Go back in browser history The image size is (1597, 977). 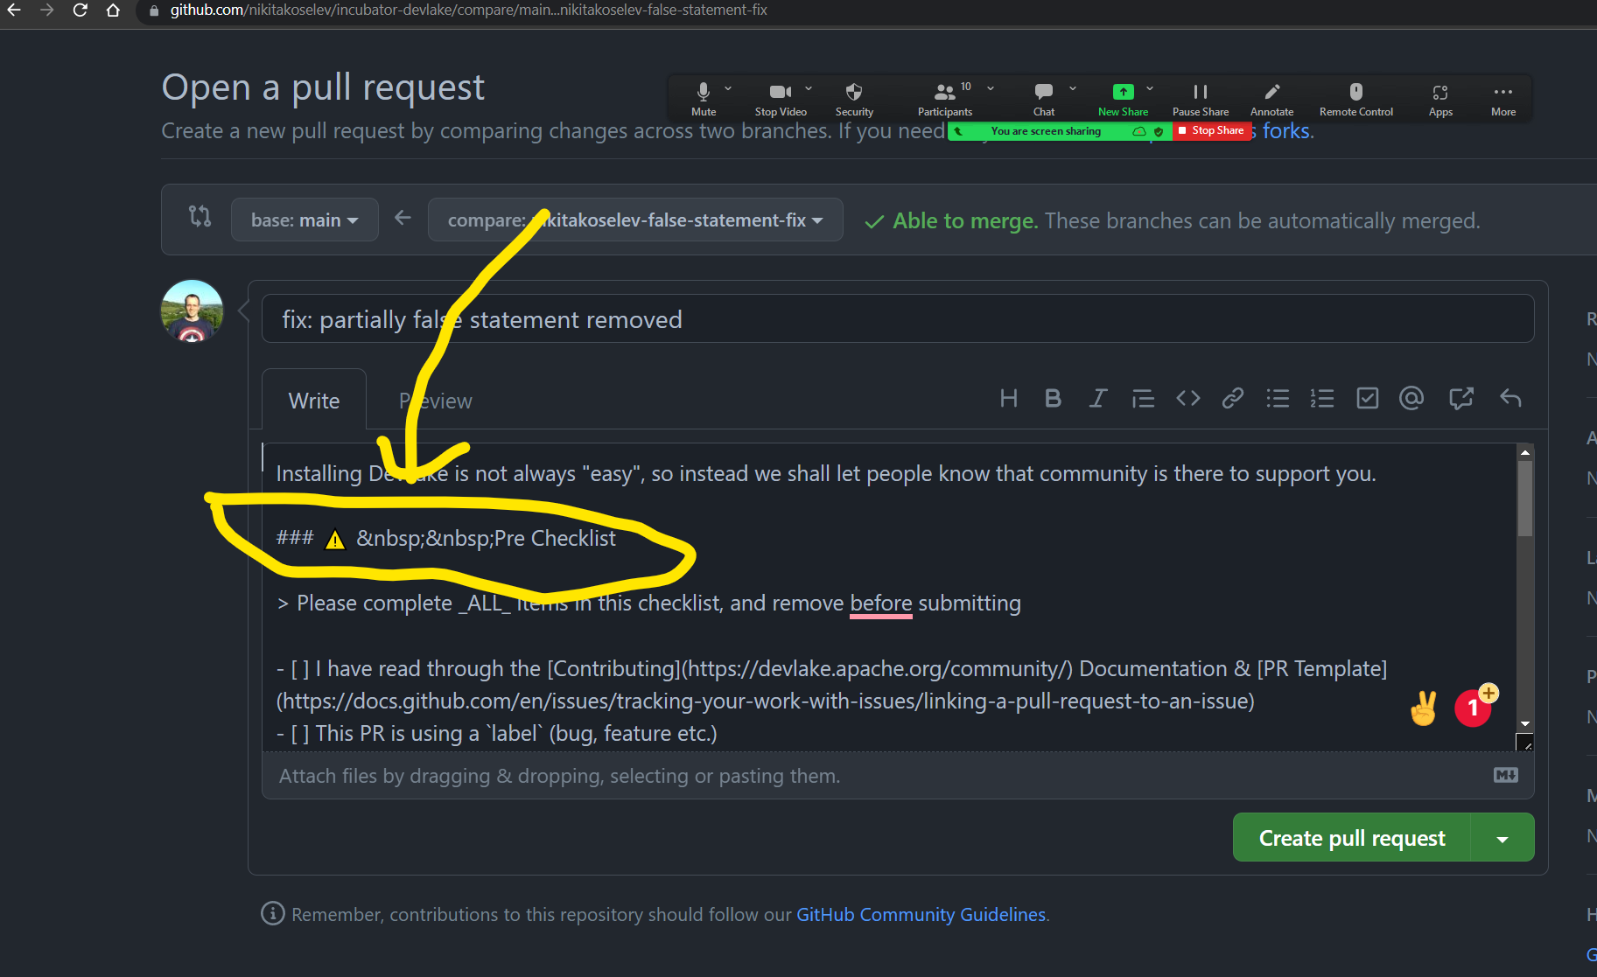pyautogui.click(x=14, y=10)
